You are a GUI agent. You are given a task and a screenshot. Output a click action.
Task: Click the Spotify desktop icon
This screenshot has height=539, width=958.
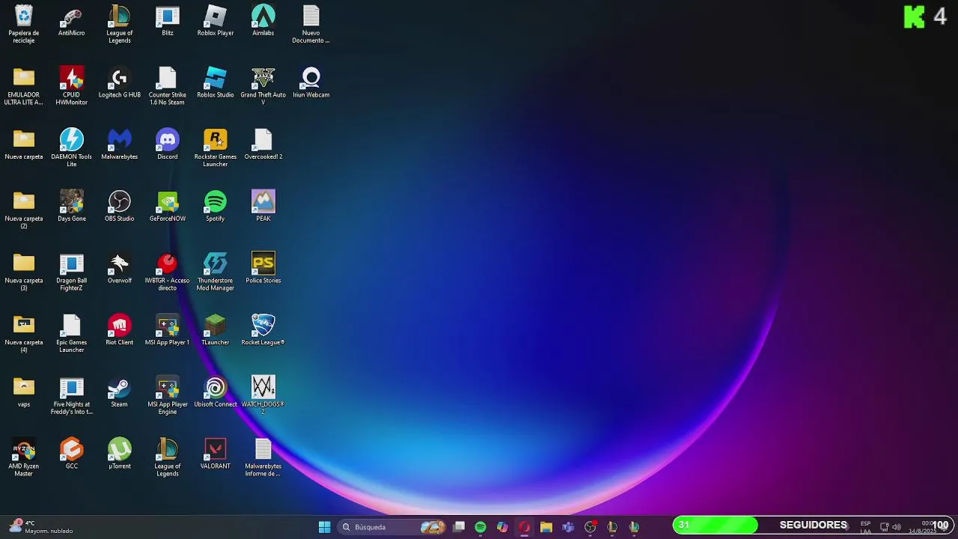tap(216, 206)
